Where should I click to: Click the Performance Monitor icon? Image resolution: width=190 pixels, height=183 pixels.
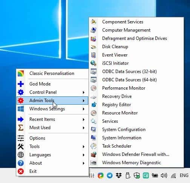coord(93,88)
